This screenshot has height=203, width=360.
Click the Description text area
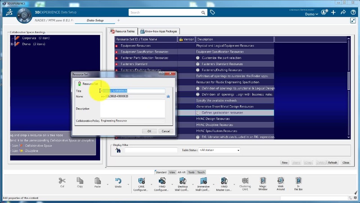133,109
